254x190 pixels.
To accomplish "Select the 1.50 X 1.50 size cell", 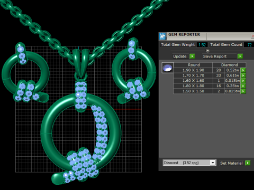I will 193,91.
